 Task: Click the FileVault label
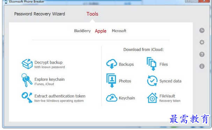coord(167,96)
